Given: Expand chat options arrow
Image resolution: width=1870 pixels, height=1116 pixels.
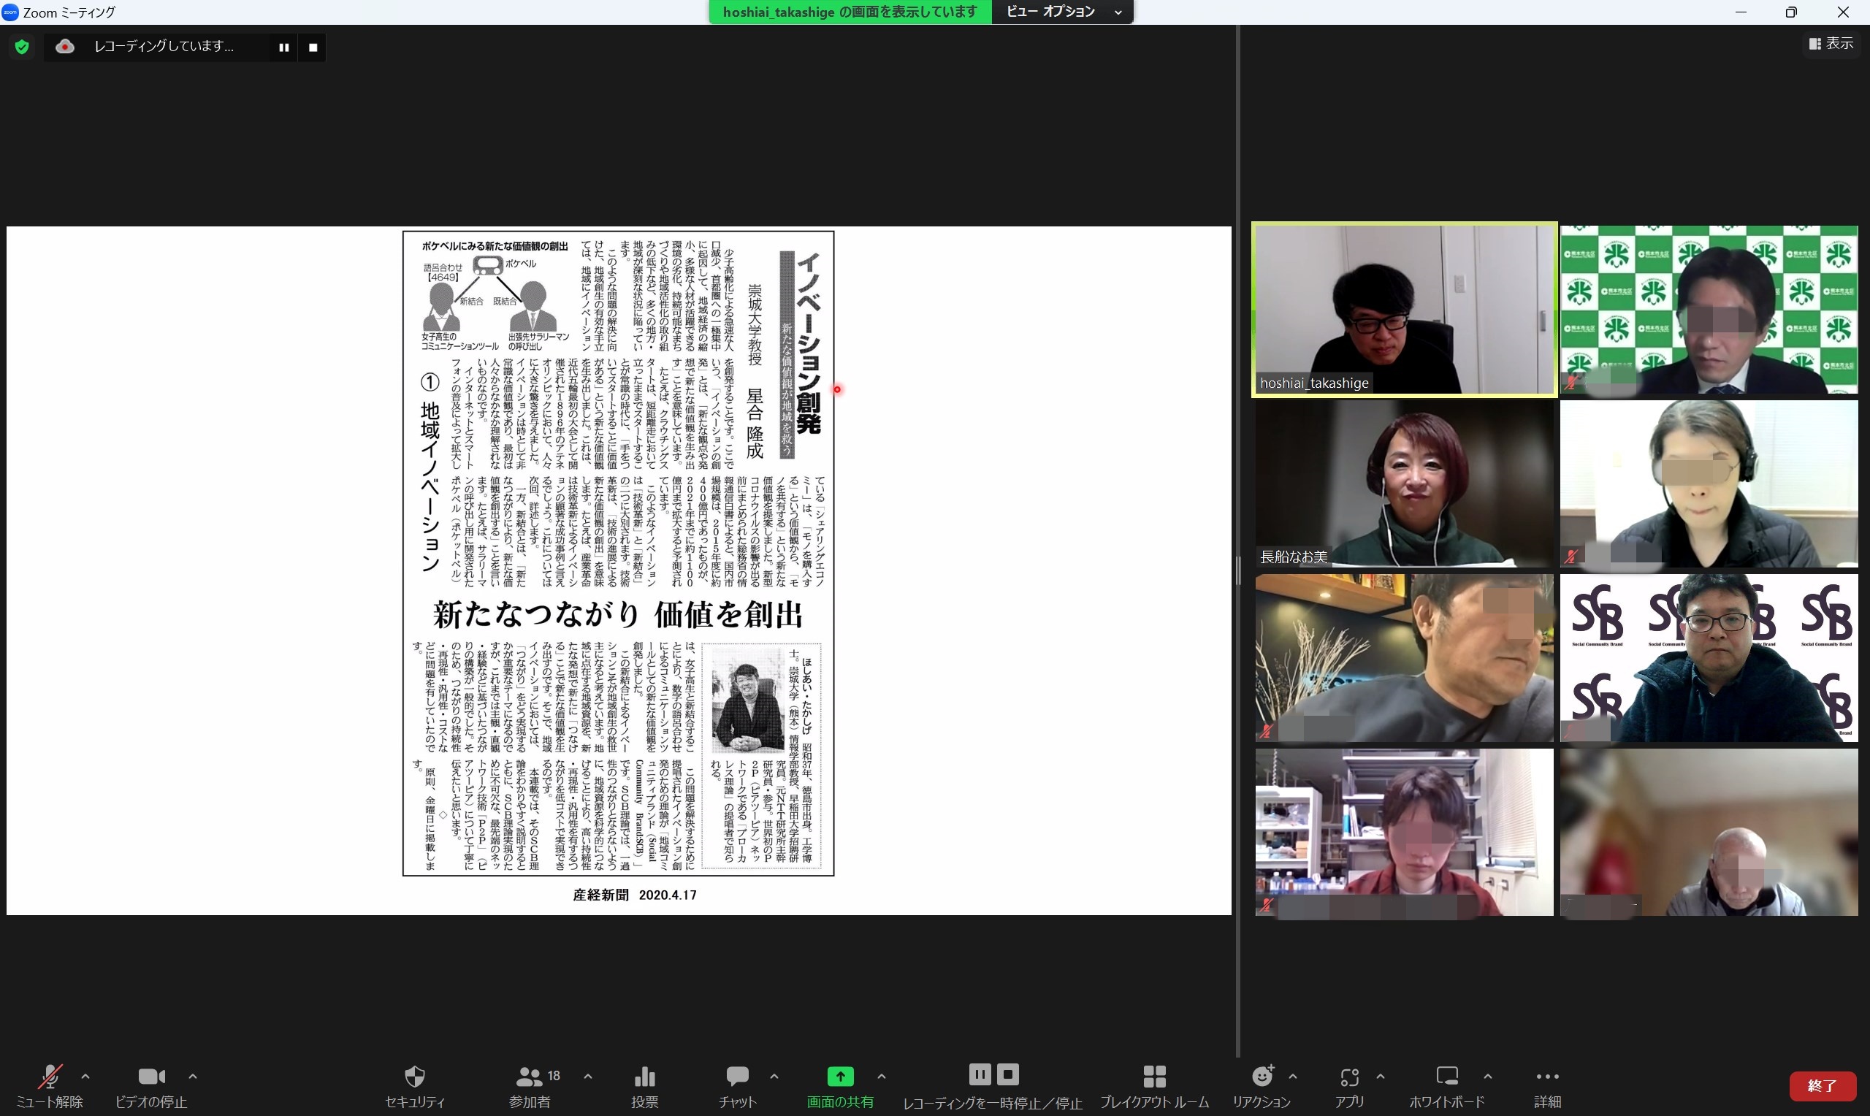Looking at the screenshot, I should click(x=774, y=1076).
